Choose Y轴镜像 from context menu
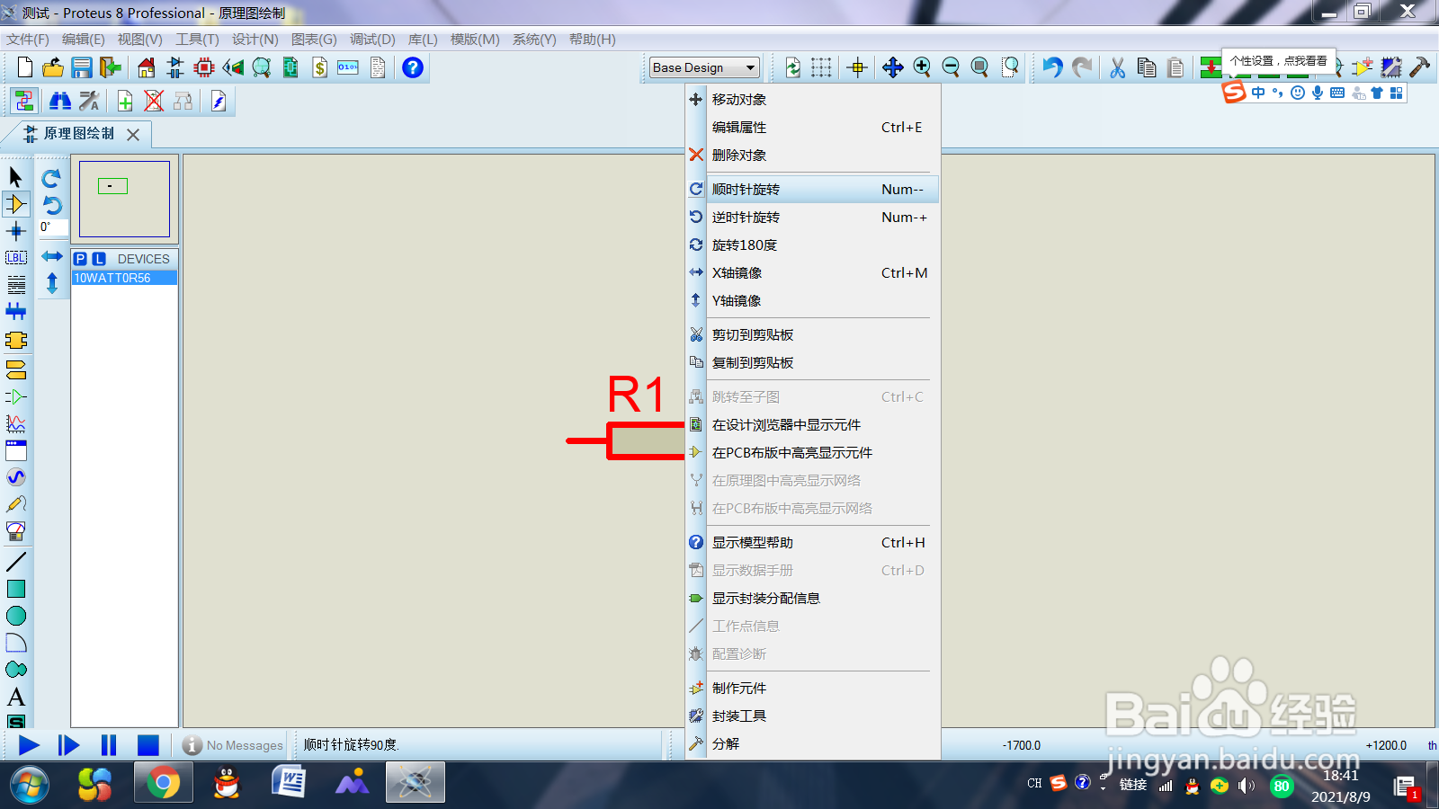 click(x=813, y=301)
